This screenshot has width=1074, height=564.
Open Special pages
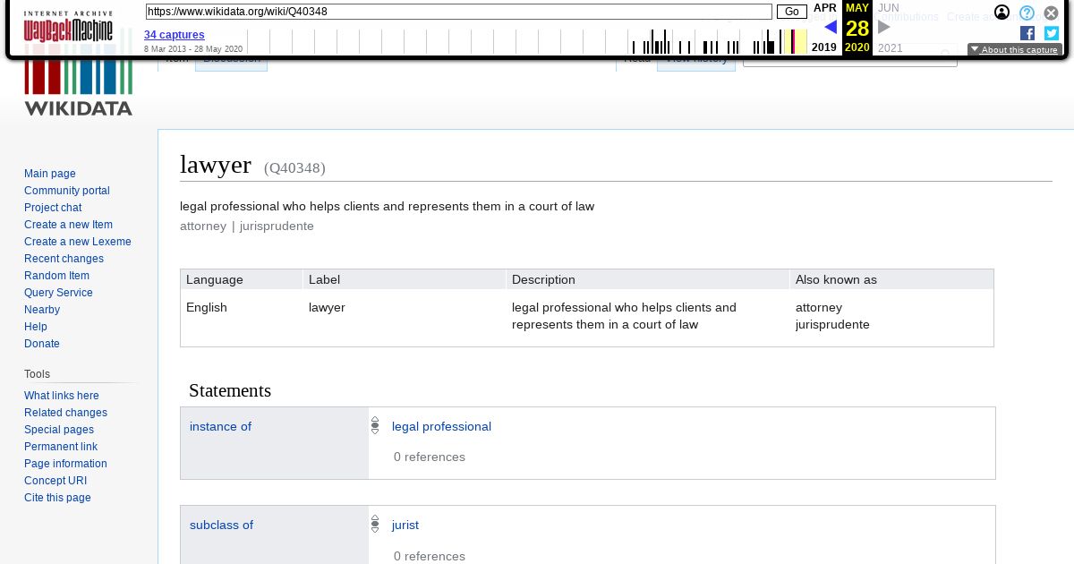(x=59, y=430)
